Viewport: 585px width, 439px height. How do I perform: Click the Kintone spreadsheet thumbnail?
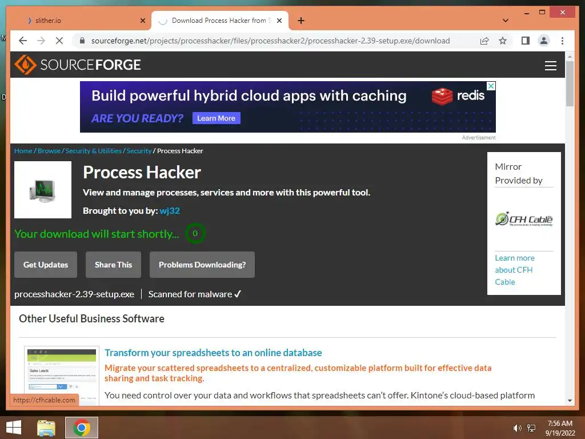[x=62, y=375]
